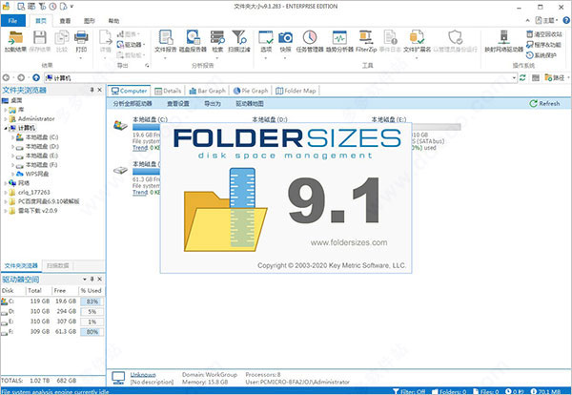The height and width of the screenshot is (395, 572).
Task: Switch to the Folder Map tab
Action: [296, 91]
